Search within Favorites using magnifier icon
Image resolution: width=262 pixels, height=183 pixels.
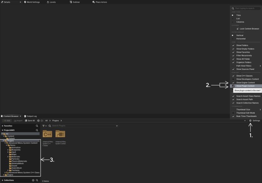(37, 126)
